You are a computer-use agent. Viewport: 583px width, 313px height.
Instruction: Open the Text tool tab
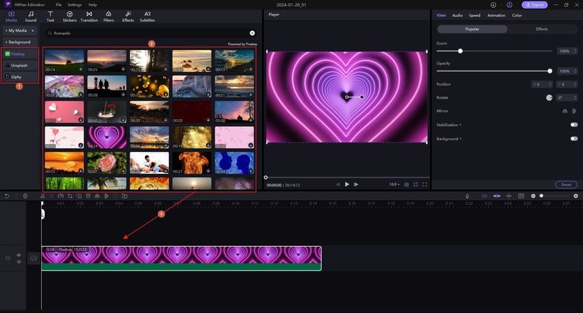pyautogui.click(x=50, y=16)
